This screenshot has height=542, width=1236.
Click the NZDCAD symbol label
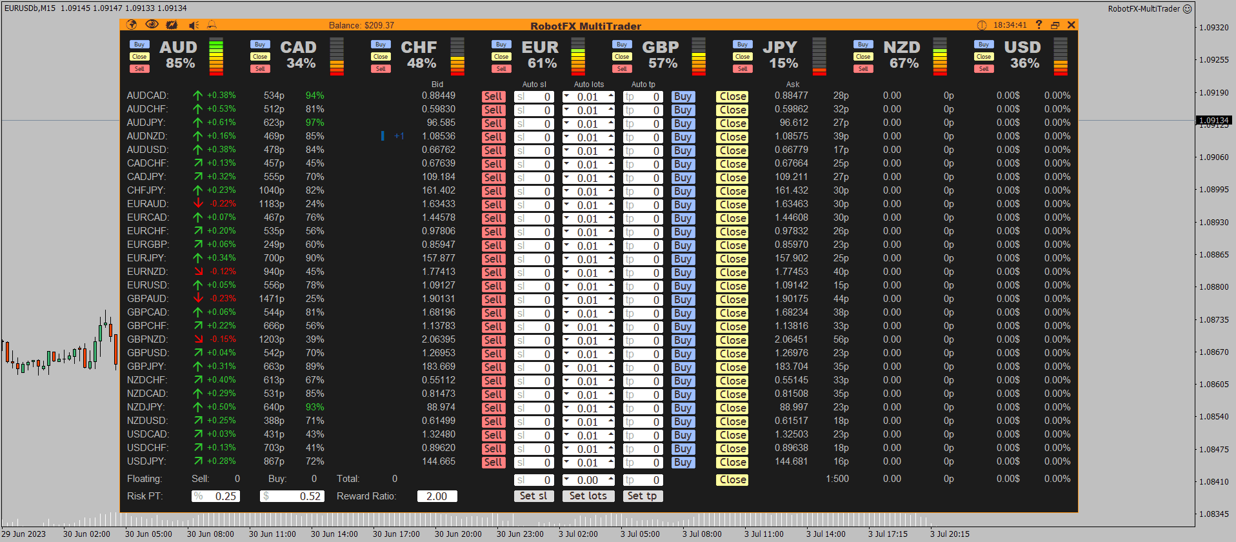(x=147, y=394)
